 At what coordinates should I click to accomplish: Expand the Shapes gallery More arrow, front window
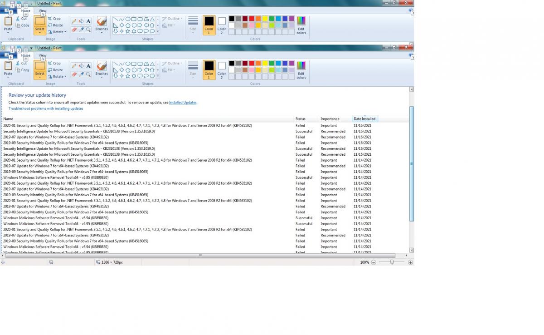click(x=158, y=76)
